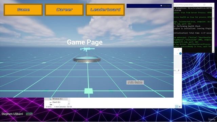Screen dimensions: 217x122
Task: Select Windows (C:) drive in File Explorer
Action: click(57, 99)
